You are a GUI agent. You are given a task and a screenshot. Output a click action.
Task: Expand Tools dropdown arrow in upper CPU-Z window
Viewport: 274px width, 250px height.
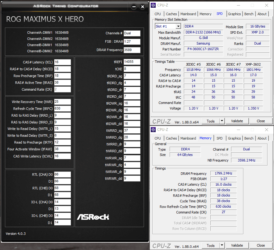[222, 121]
